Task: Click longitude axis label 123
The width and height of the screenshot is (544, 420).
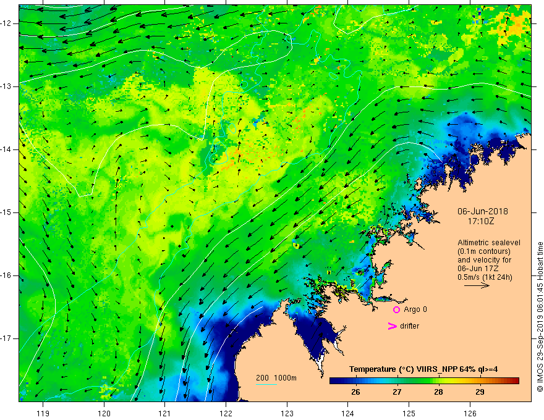Action: point(287,414)
